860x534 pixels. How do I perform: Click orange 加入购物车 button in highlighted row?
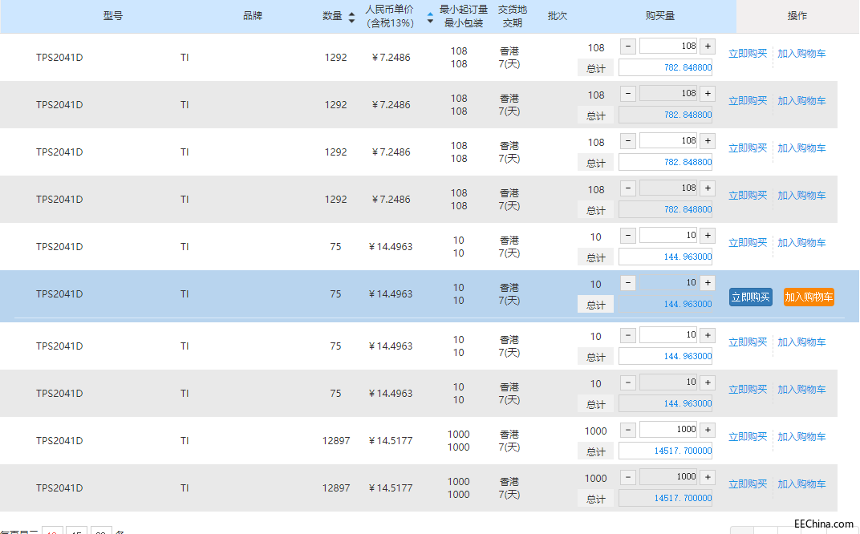809,297
